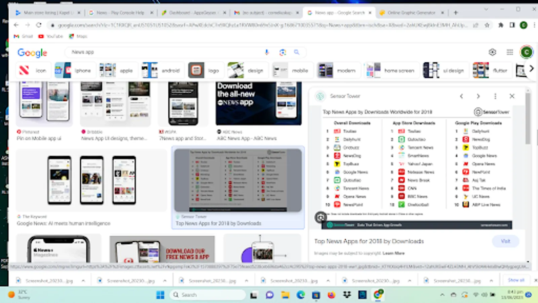
Task: Close the Sensor Tower image preview panel
Action: click(512, 96)
